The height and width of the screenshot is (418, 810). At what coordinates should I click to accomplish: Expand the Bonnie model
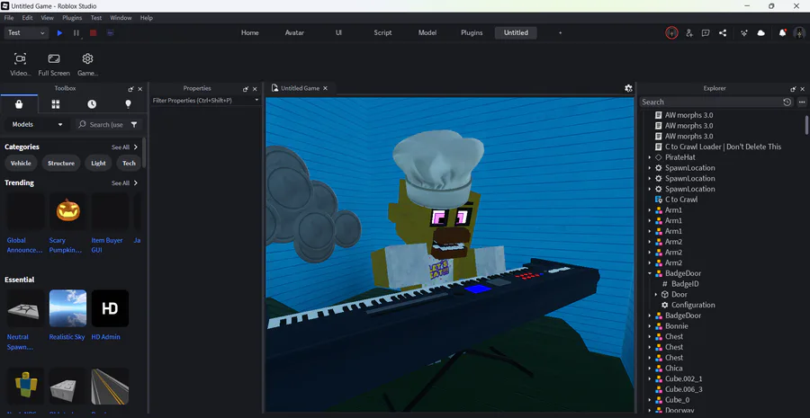pyautogui.click(x=650, y=326)
